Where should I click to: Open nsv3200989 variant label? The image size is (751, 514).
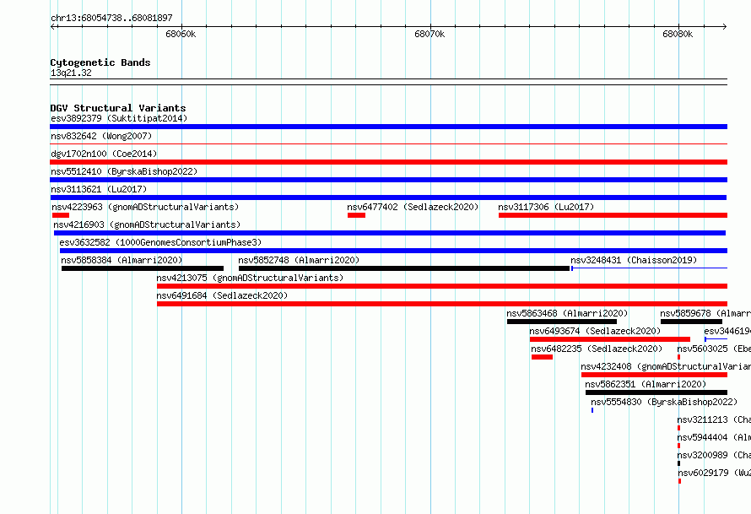pos(714,455)
